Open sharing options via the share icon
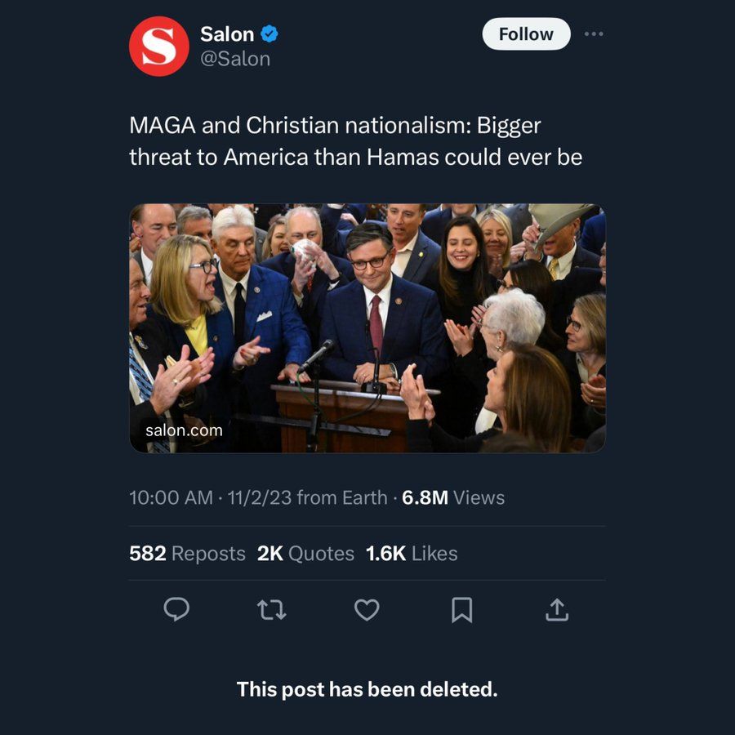The image size is (735, 735). point(557,611)
